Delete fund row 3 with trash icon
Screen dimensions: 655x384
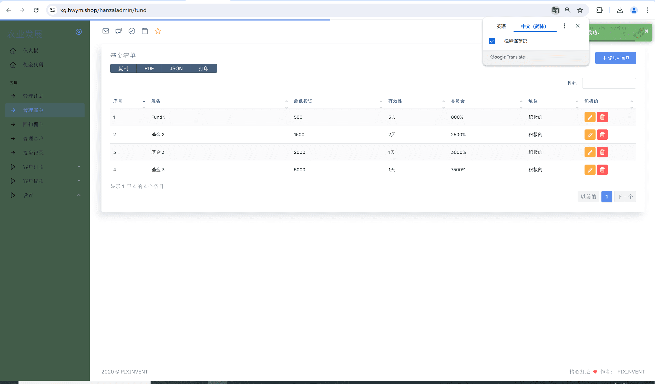pyautogui.click(x=602, y=152)
